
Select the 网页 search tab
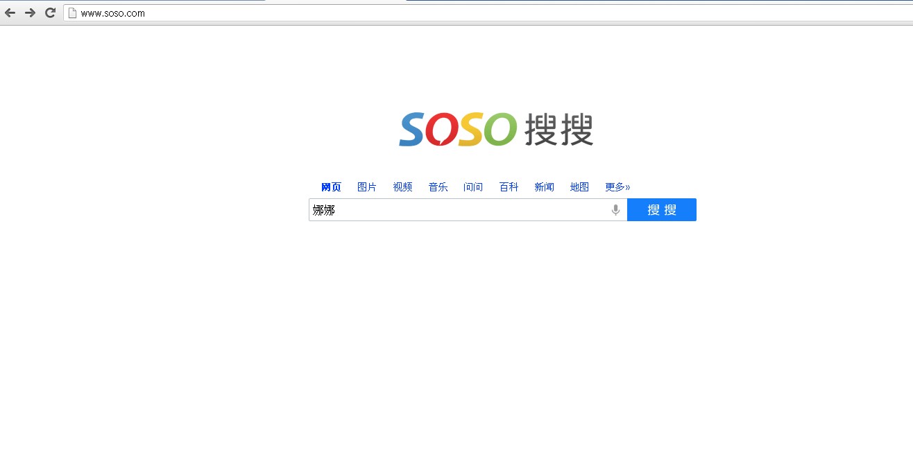click(331, 187)
